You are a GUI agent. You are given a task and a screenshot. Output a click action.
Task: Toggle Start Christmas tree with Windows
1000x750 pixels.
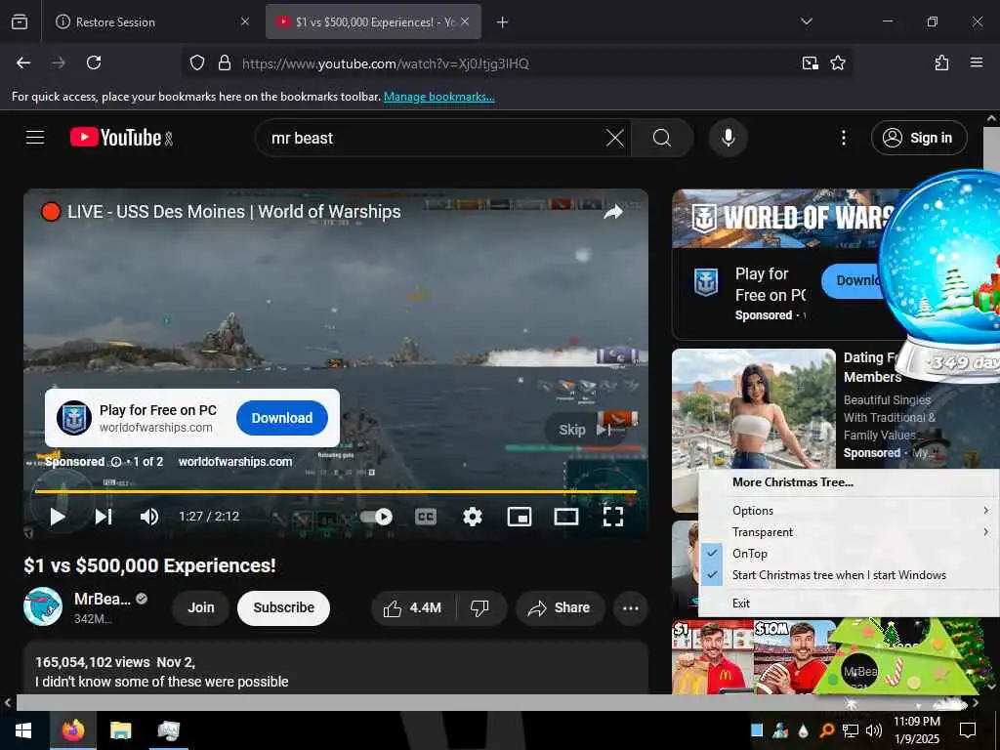coord(849,575)
